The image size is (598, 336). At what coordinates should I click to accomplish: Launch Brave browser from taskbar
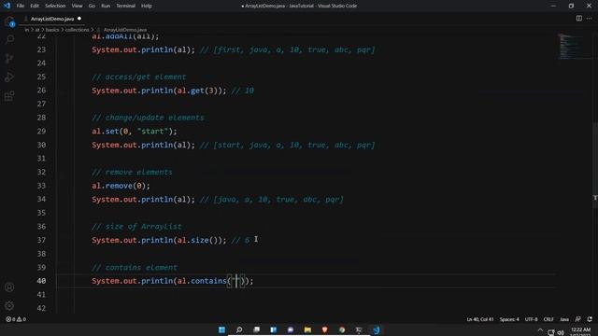tap(324, 329)
